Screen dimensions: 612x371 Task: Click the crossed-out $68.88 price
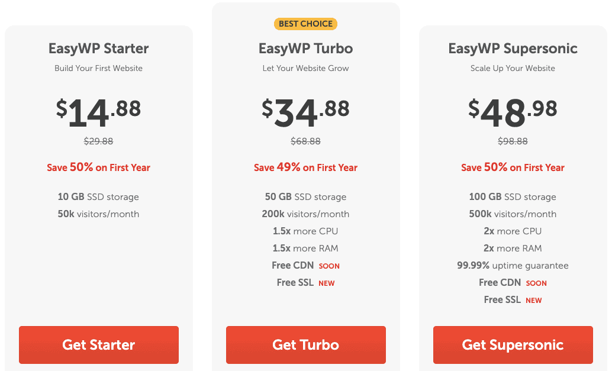point(305,141)
